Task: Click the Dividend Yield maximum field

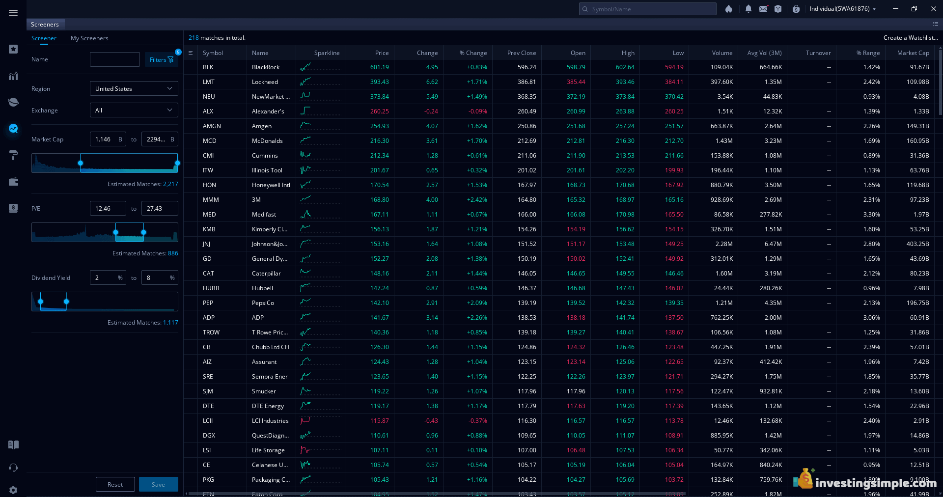Action: click(x=160, y=278)
